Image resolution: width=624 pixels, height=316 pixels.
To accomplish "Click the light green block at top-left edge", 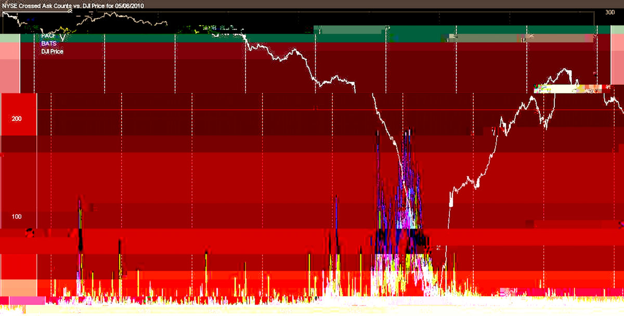I will click(x=9, y=38).
